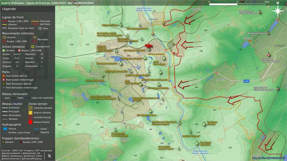Click the Kalynivka town label

[x=153, y=19]
